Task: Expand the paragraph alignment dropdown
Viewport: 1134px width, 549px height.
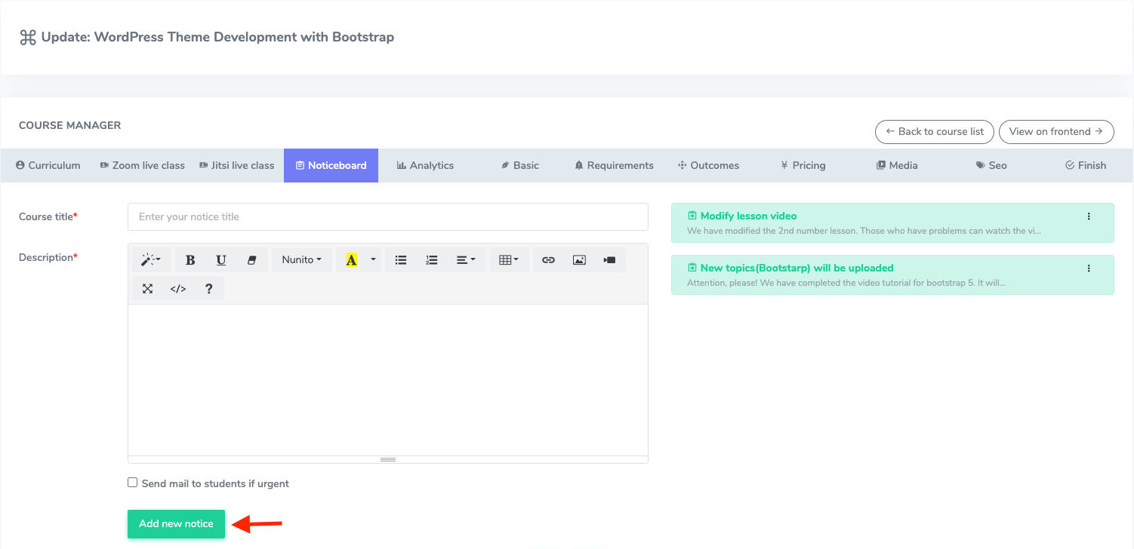Action: coord(466,260)
